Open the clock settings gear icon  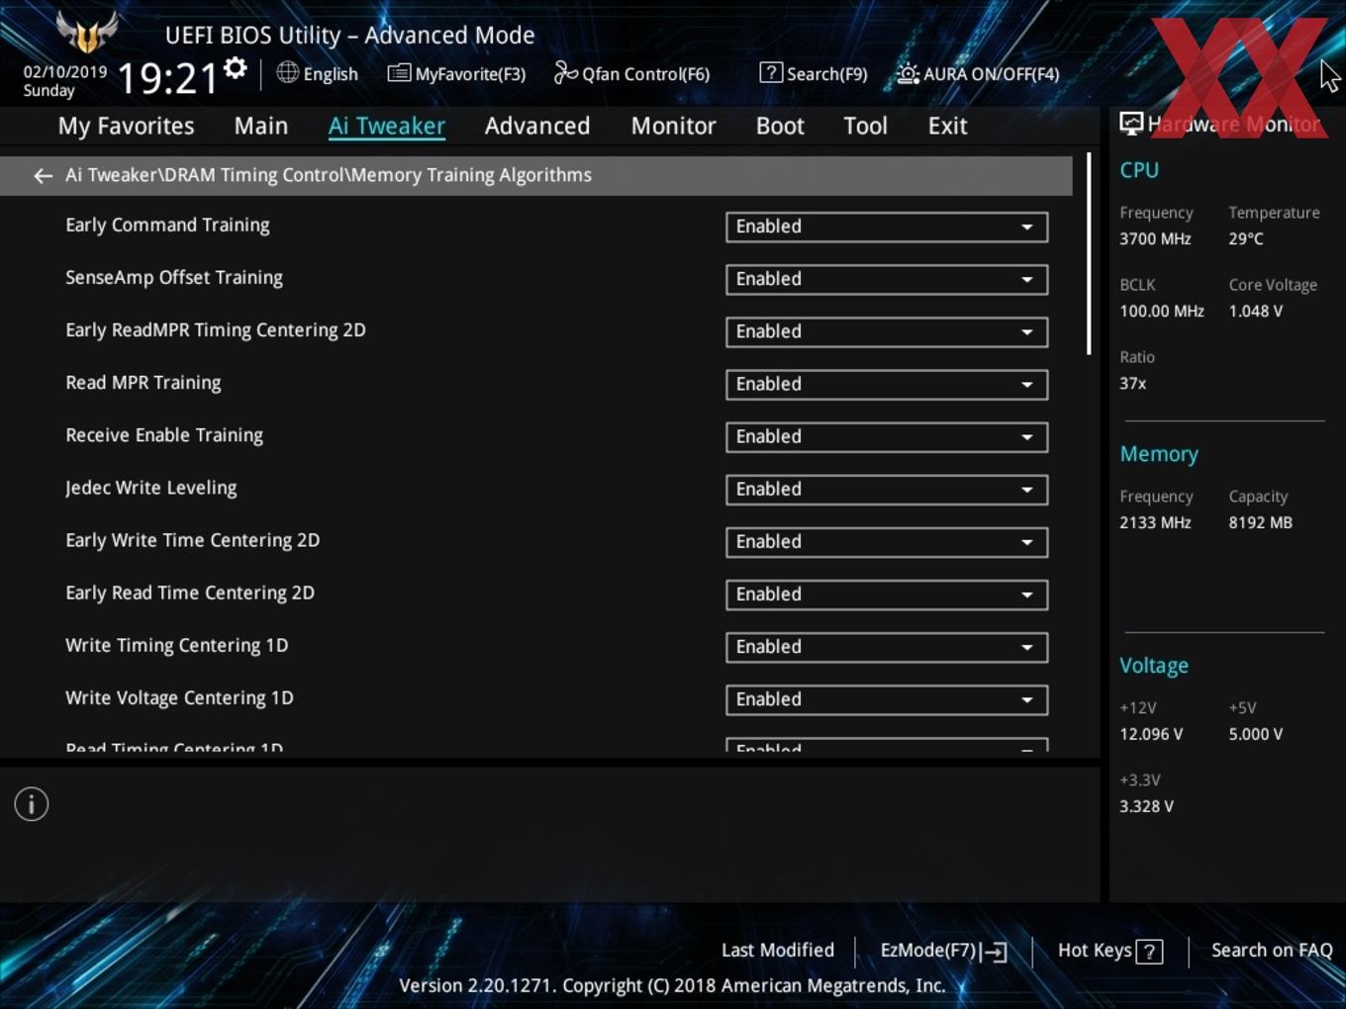[x=236, y=68]
